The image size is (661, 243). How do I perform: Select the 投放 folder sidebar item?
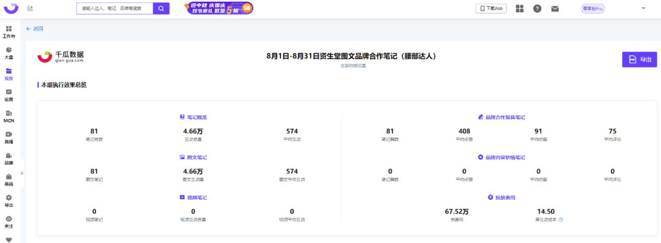coord(9,74)
